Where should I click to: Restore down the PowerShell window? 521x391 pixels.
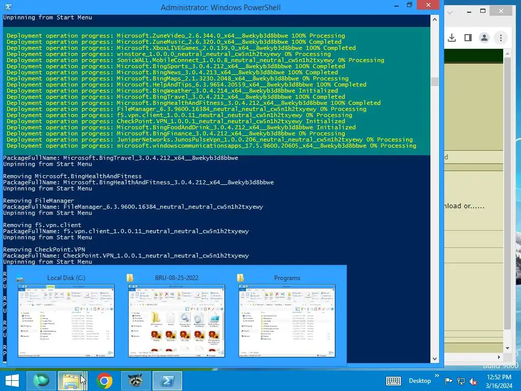tap(410, 5)
